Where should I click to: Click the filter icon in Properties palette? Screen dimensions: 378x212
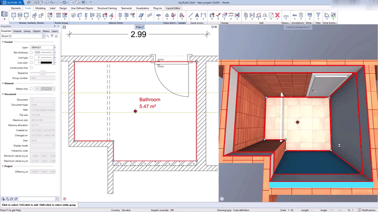52,36
